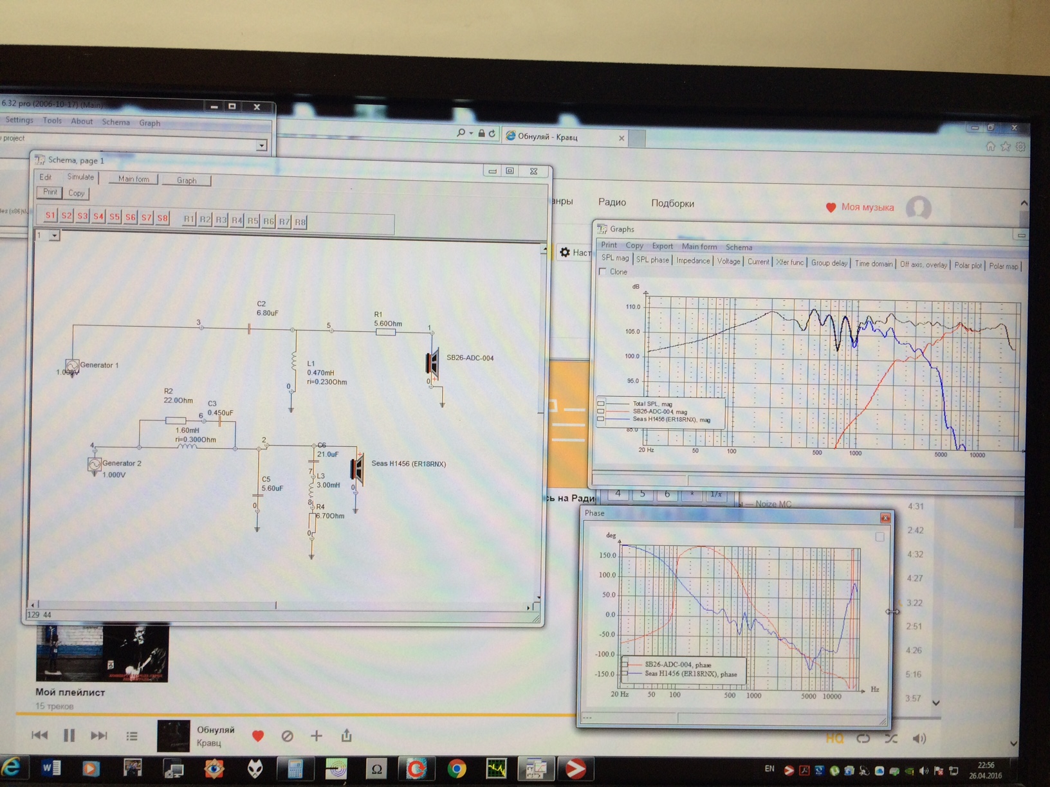Image resolution: width=1050 pixels, height=787 pixels.
Task: Open the Tools menu in Main window
Action: (52, 121)
